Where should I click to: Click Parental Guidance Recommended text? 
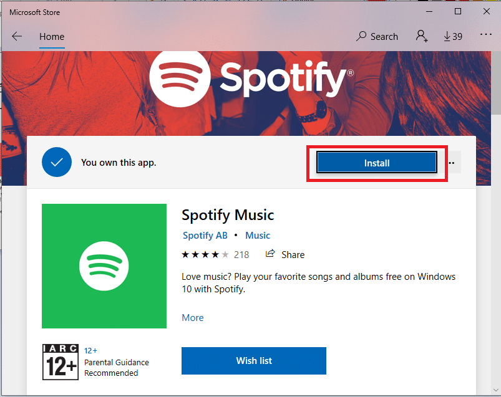117,368
